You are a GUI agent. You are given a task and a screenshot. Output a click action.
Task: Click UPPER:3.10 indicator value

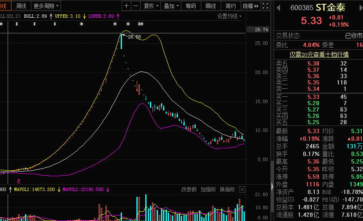coord(68,16)
